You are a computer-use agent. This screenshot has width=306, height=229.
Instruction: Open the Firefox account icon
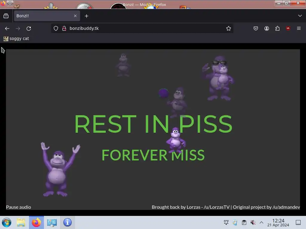[267, 28]
